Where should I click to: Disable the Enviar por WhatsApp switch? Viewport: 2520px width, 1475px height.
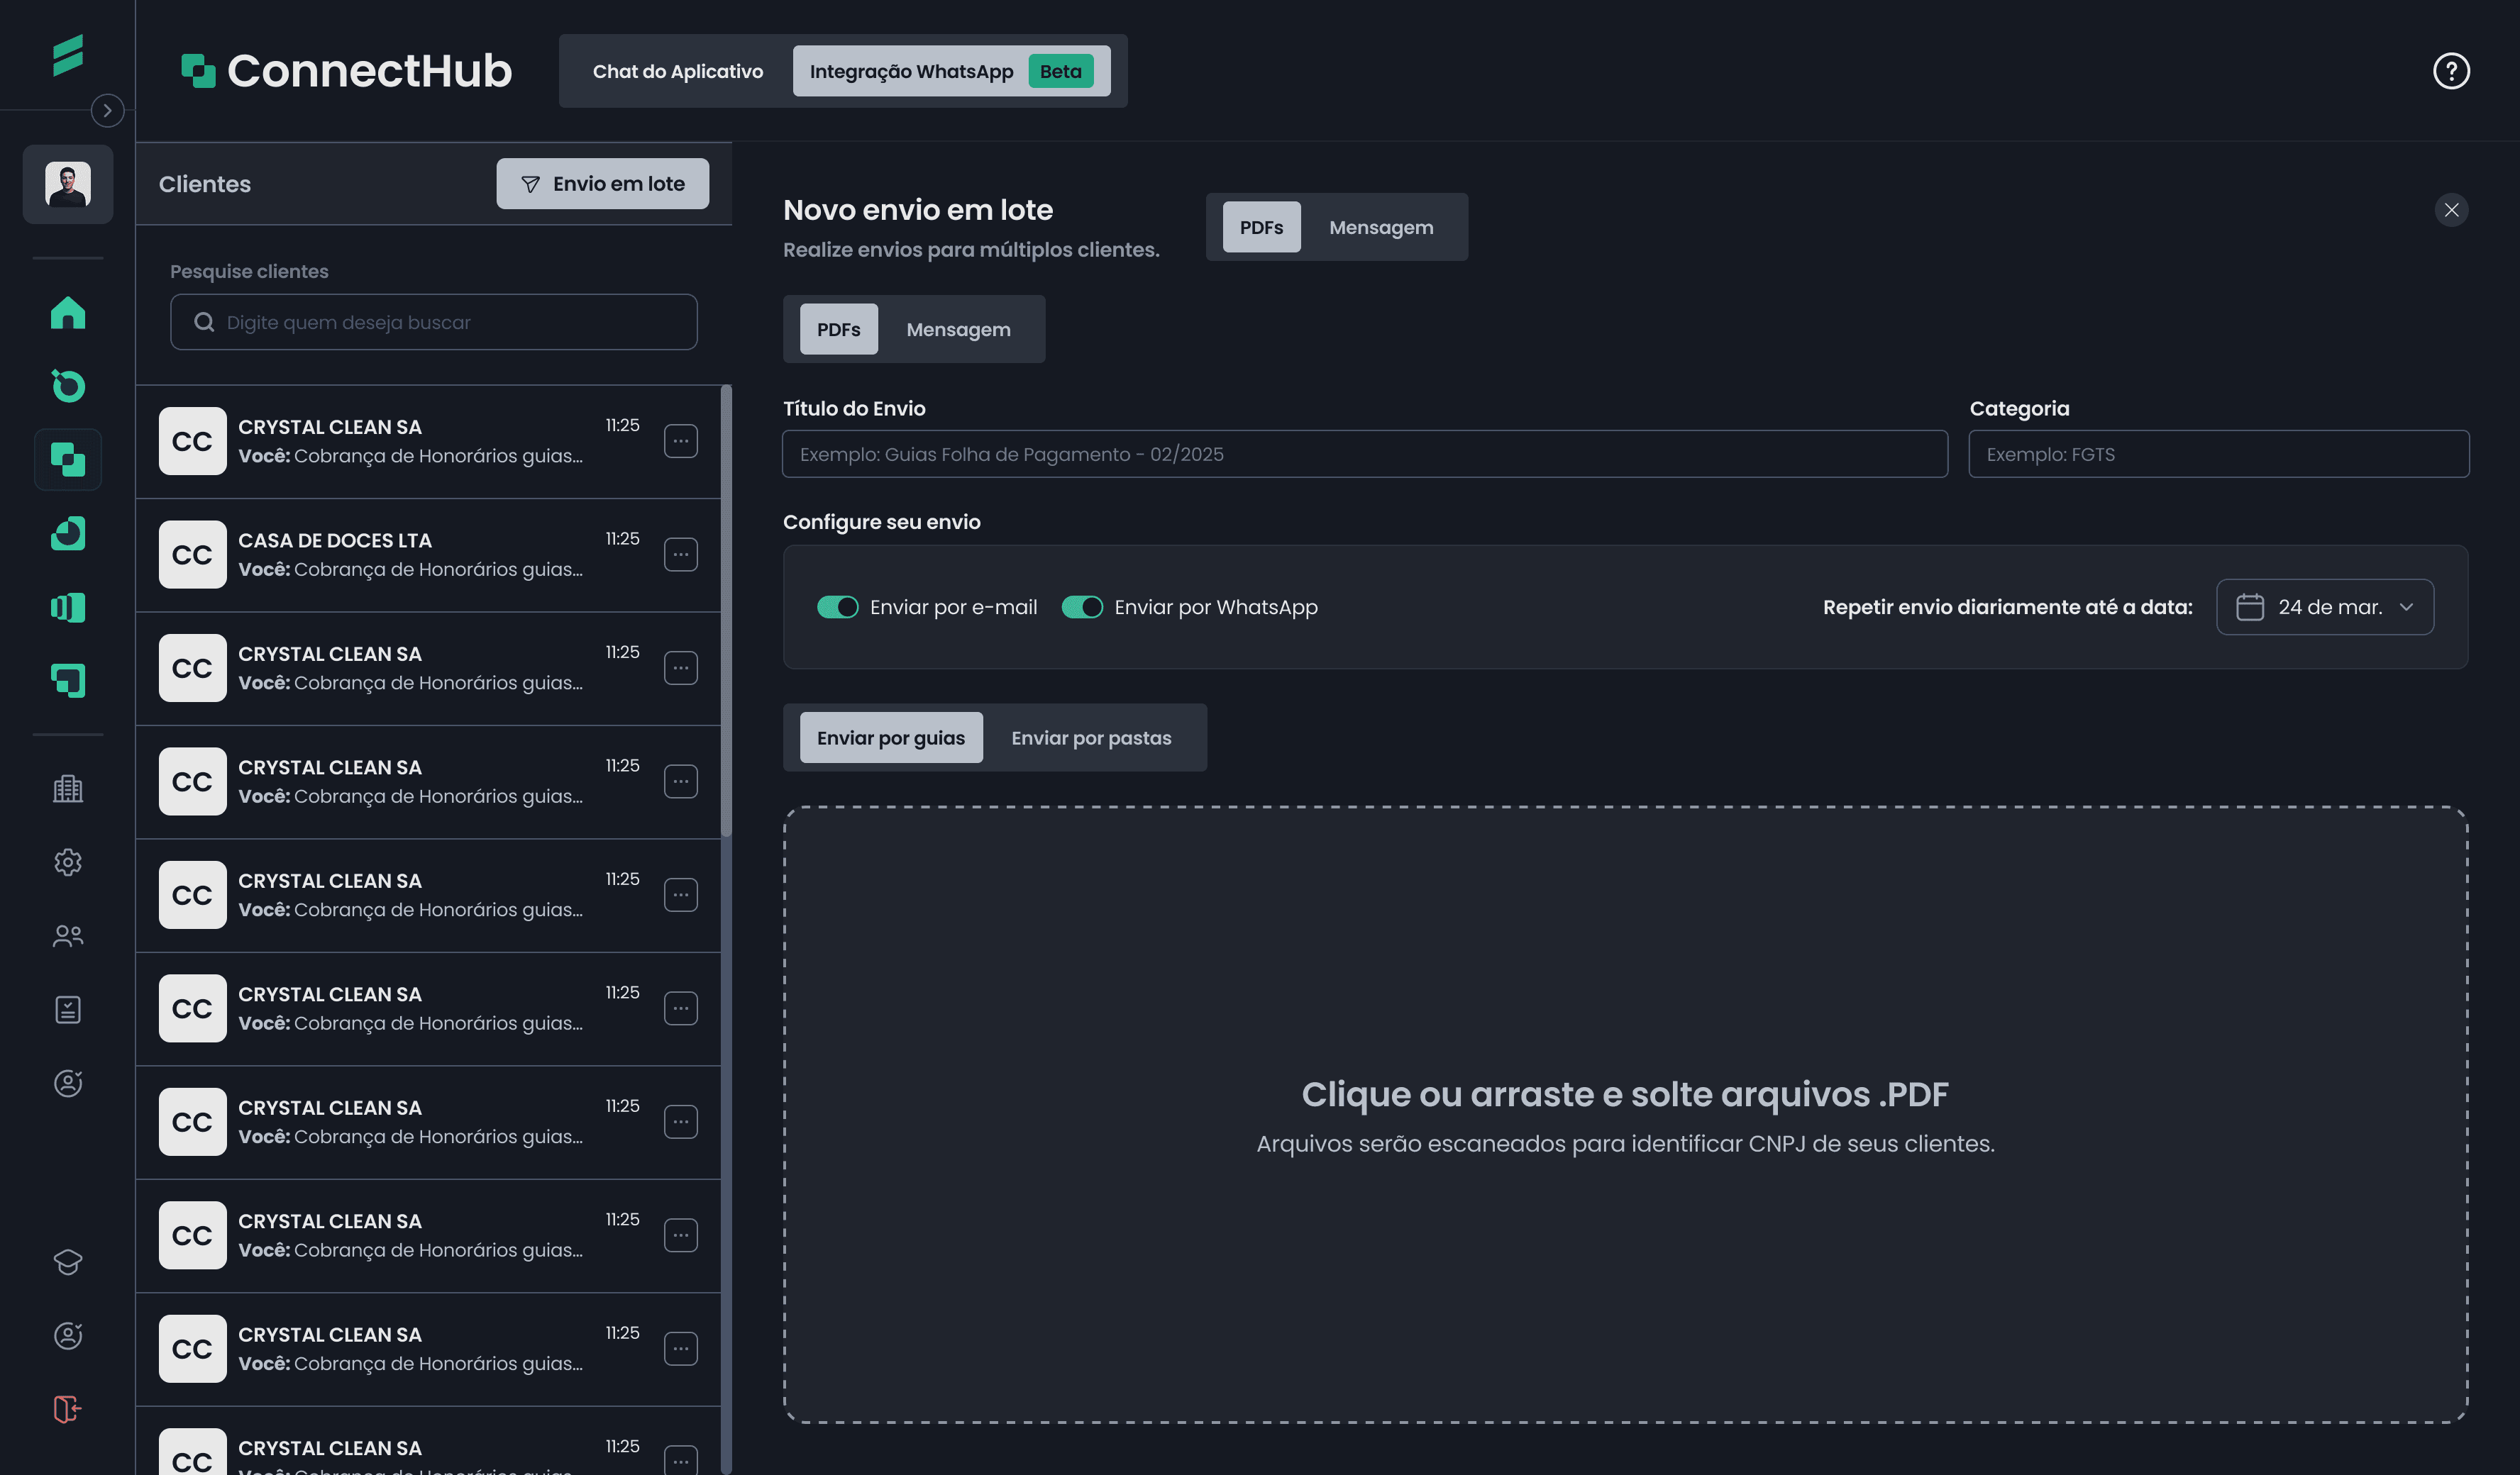[1081, 608]
